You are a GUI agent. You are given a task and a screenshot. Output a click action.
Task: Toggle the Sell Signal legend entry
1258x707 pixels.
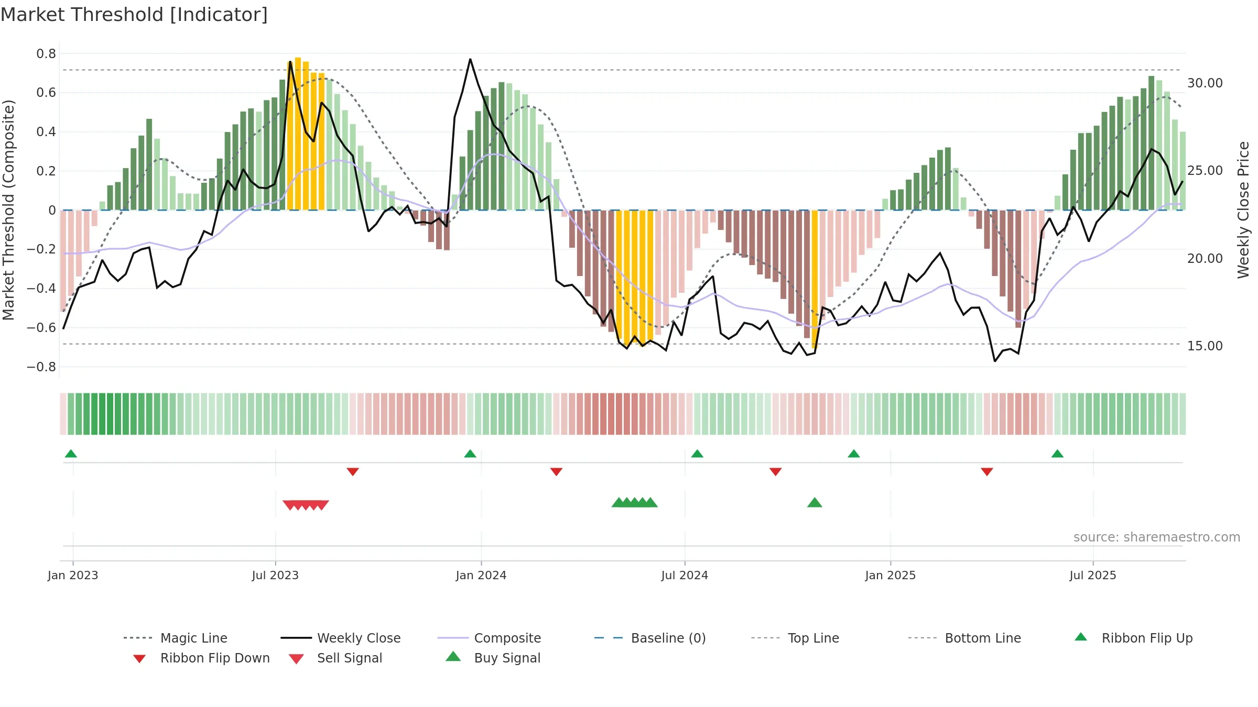pyautogui.click(x=335, y=658)
